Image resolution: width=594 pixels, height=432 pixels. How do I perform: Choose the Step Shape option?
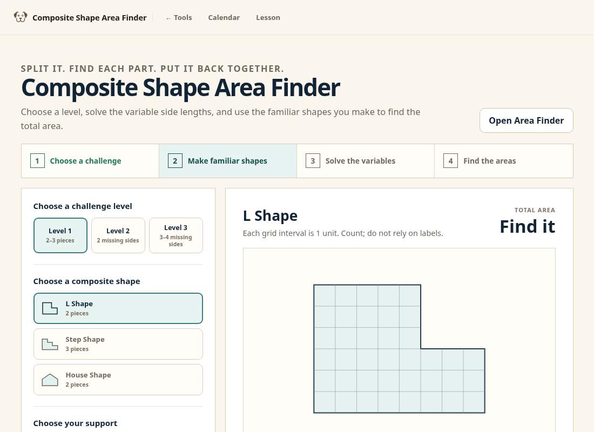click(118, 343)
